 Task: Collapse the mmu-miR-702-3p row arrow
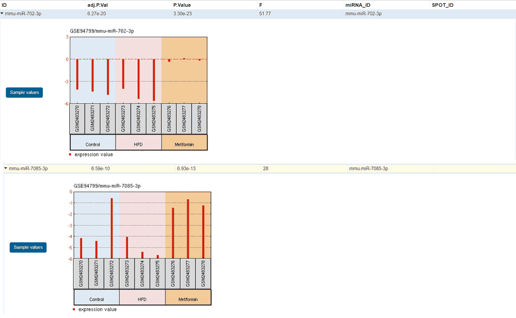click(3, 14)
